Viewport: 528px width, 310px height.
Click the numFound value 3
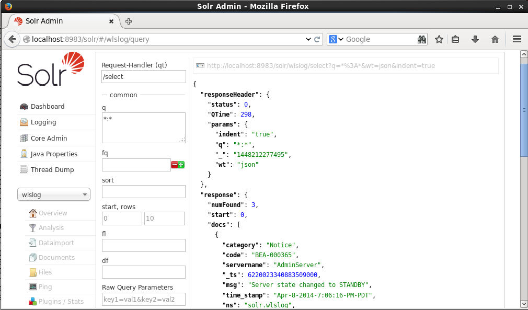pos(253,204)
